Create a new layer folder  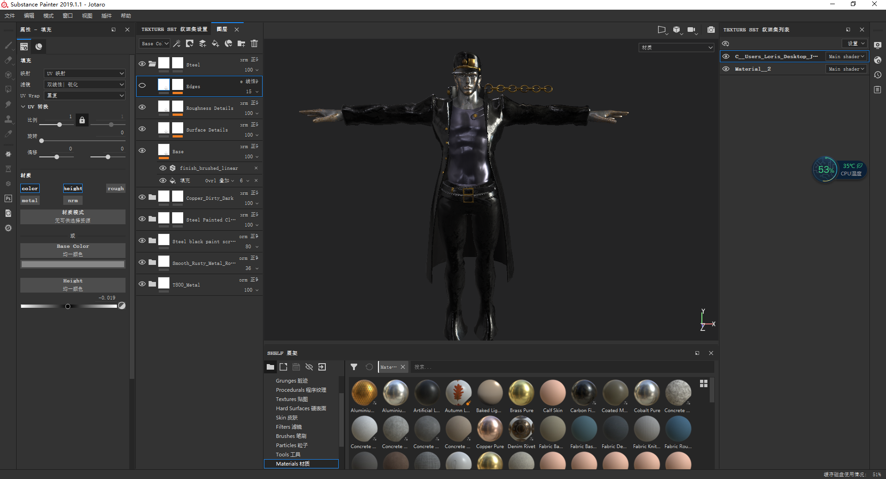coord(241,43)
